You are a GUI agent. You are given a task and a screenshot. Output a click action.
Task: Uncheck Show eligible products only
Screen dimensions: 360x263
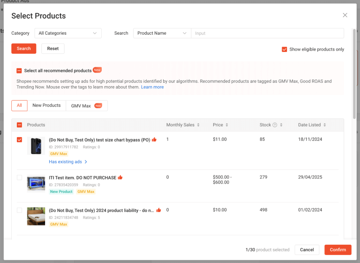[284, 49]
